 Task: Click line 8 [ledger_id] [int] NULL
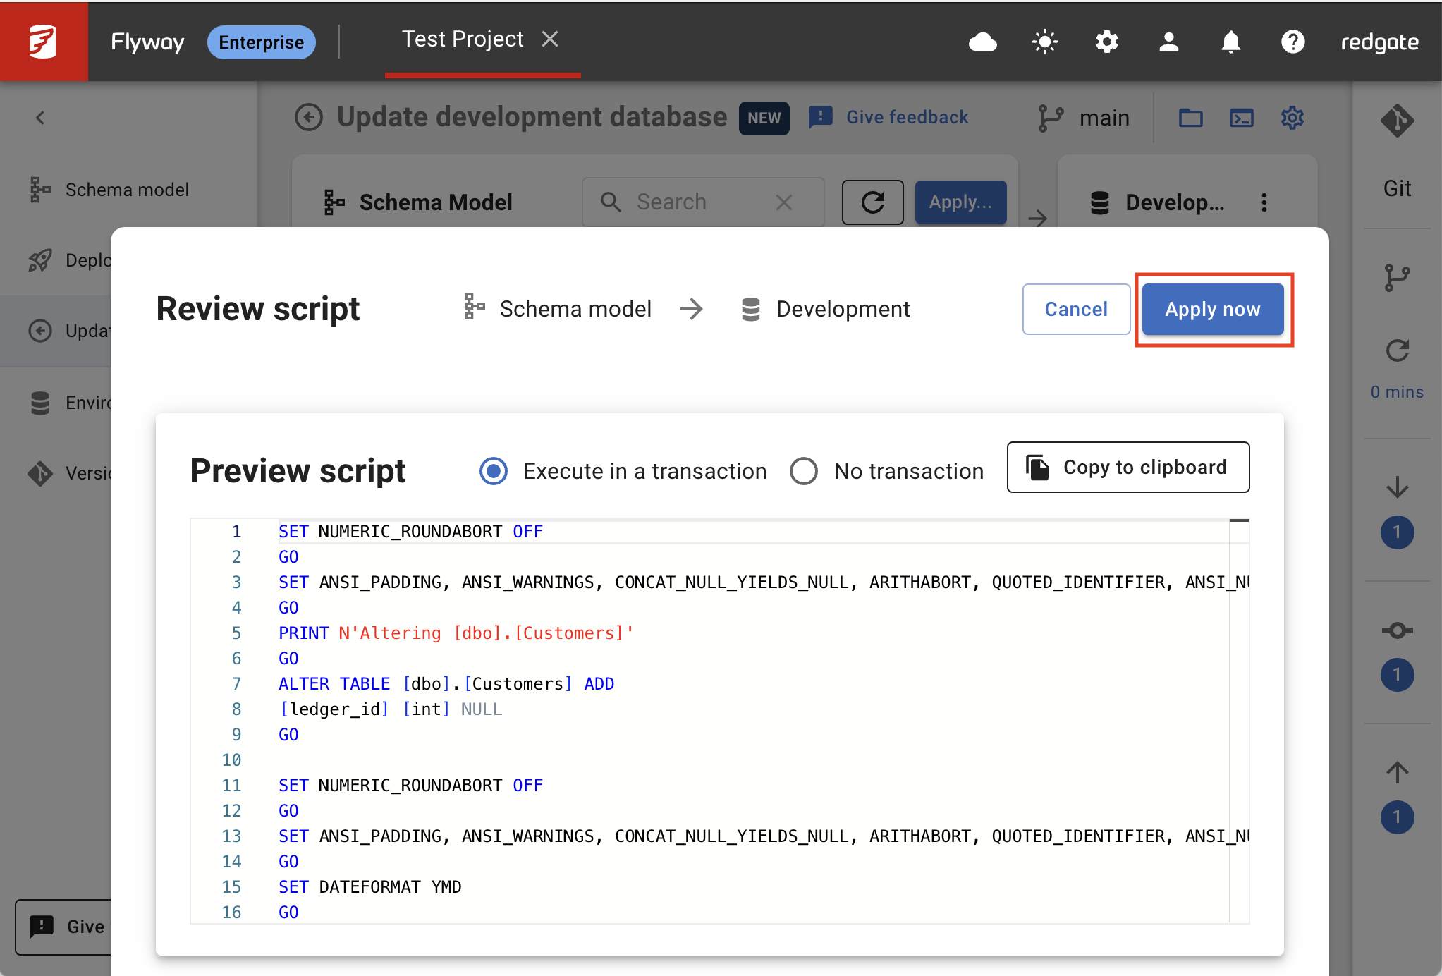pyautogui.click(x=391, y=709)
